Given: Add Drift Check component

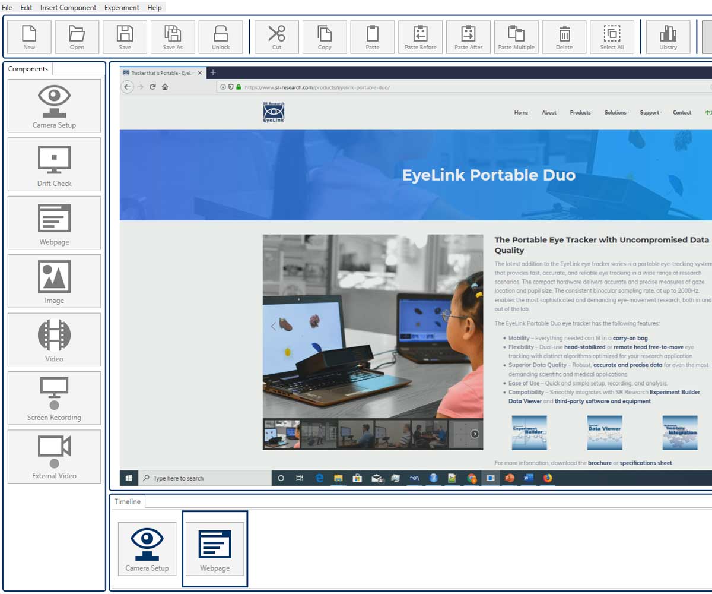Looking at the screenshot, I should tap(54, 164).
